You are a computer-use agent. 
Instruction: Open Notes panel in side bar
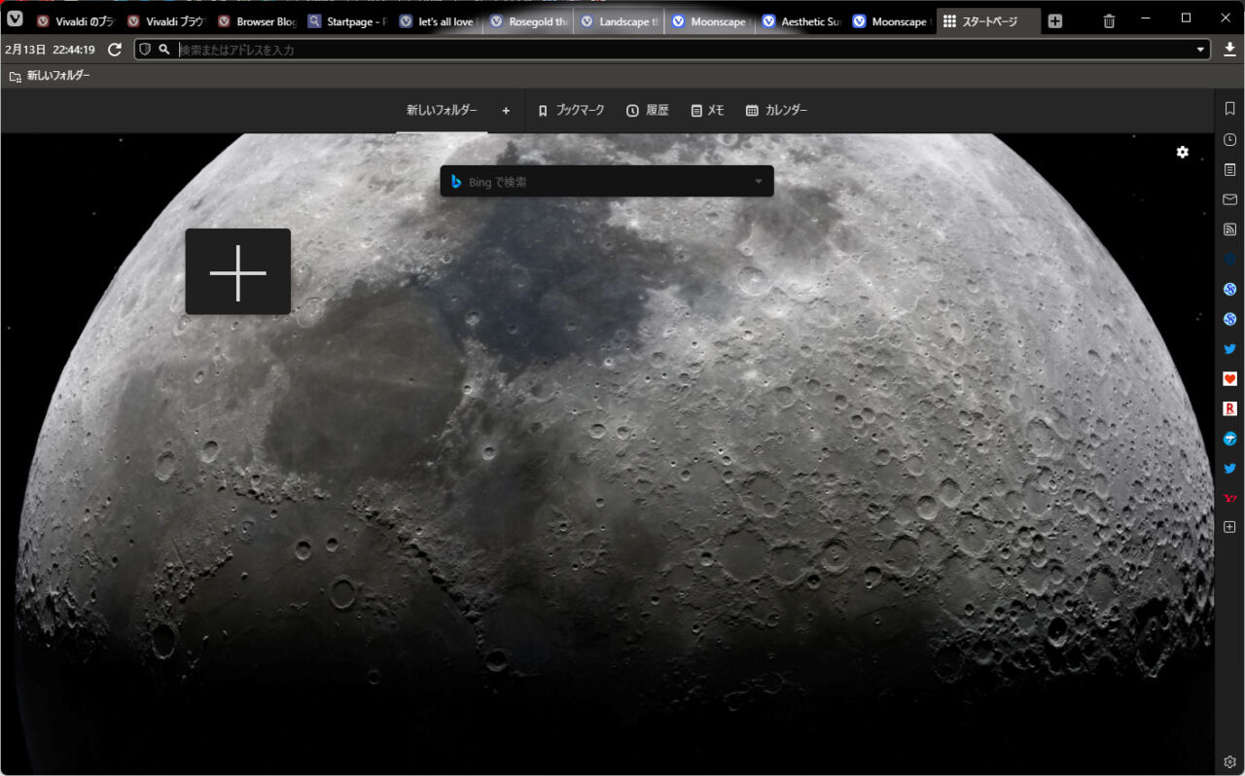pos(1229,169)
